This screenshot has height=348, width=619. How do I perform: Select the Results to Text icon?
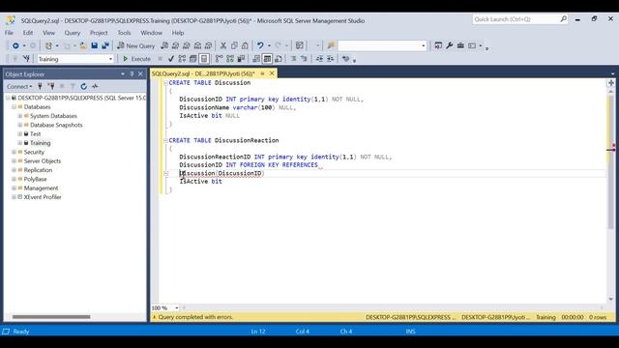(x=256, y=59)
